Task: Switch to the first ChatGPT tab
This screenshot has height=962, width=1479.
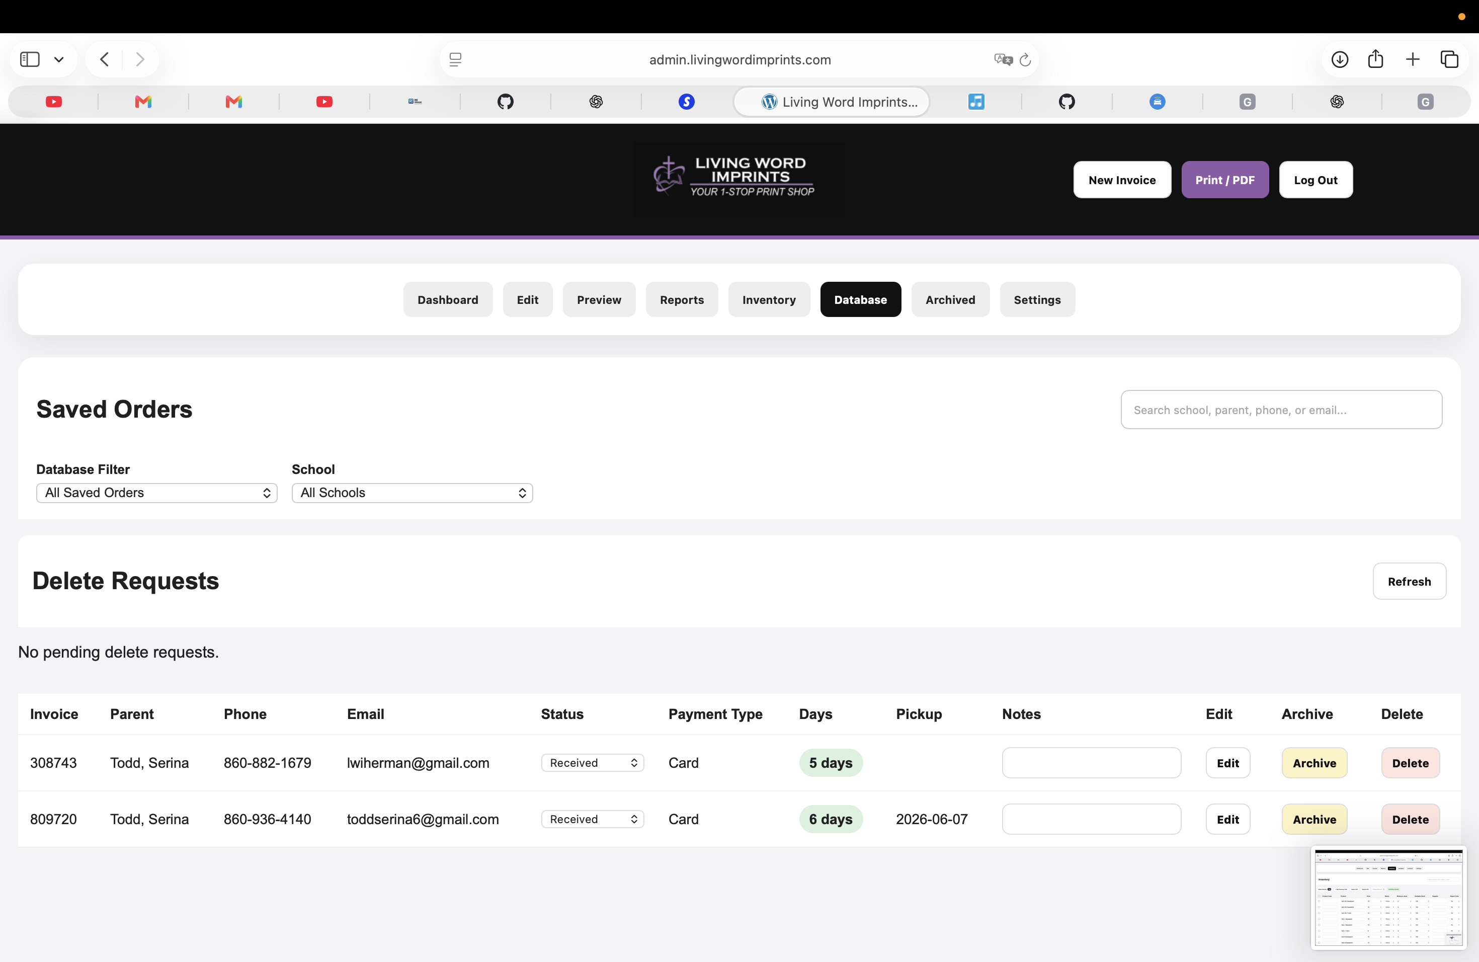Action: [596, 102]
